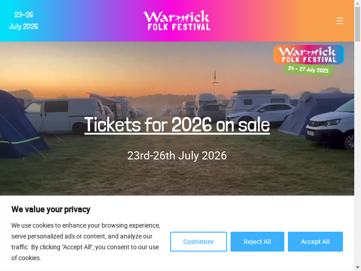Click the scrollbar down arrow
Image resolution: width=361 pixels, height=271 pixels.
357,267
